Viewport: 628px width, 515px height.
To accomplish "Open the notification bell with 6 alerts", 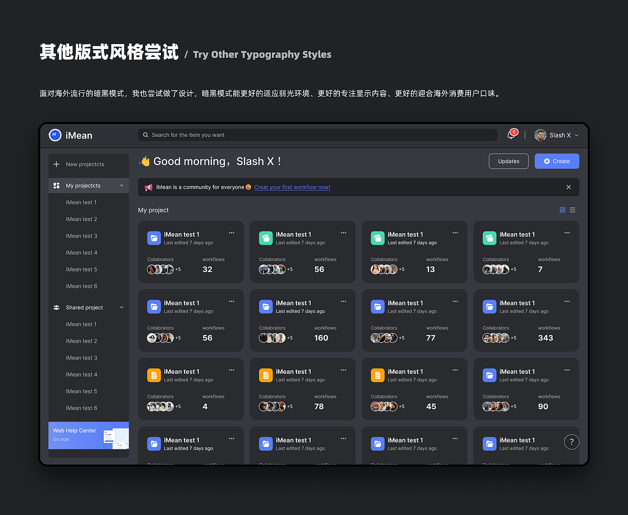I will (x=511, y=134).
